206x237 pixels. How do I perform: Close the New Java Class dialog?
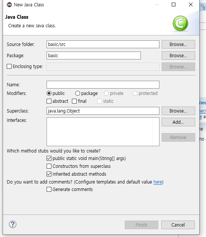tap(191, 4)
